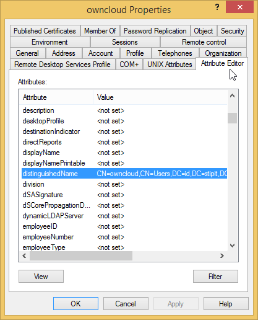Select the employeeType attribute row

[124, 247]
